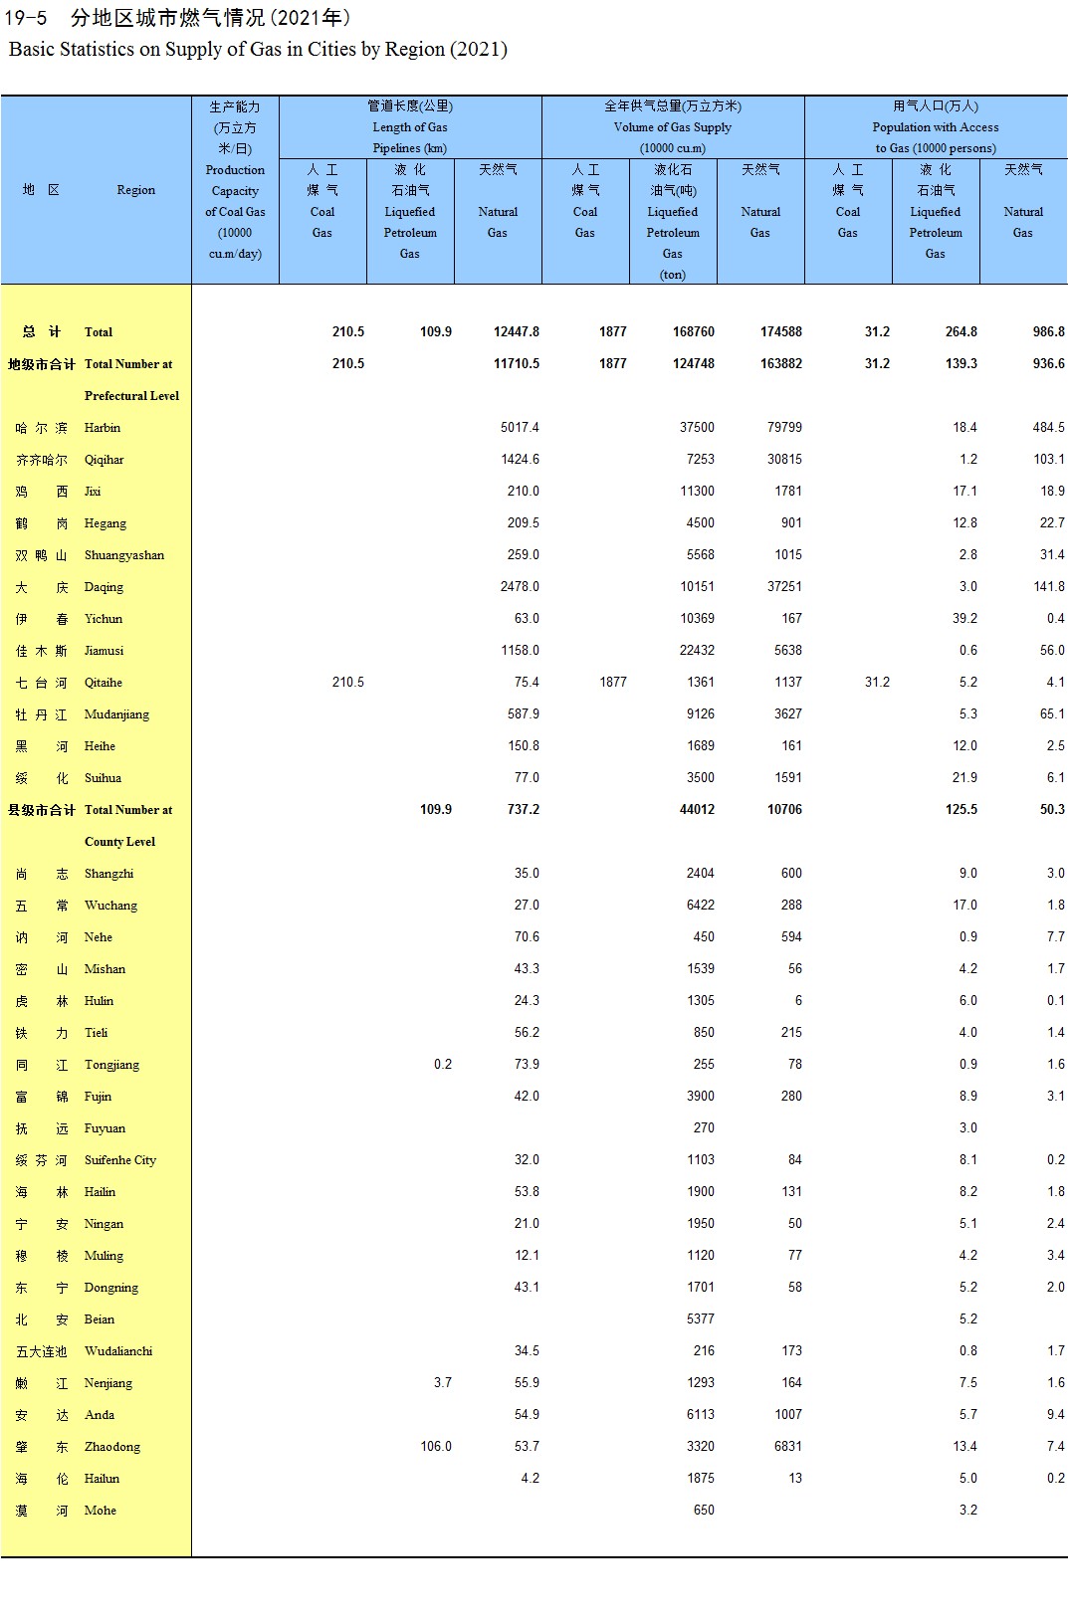Click Qitaihe's coal gas pipeline value 210.5
This screenshot has height=1622, width=1068.
pyautogui.click(x=348, y=683)
